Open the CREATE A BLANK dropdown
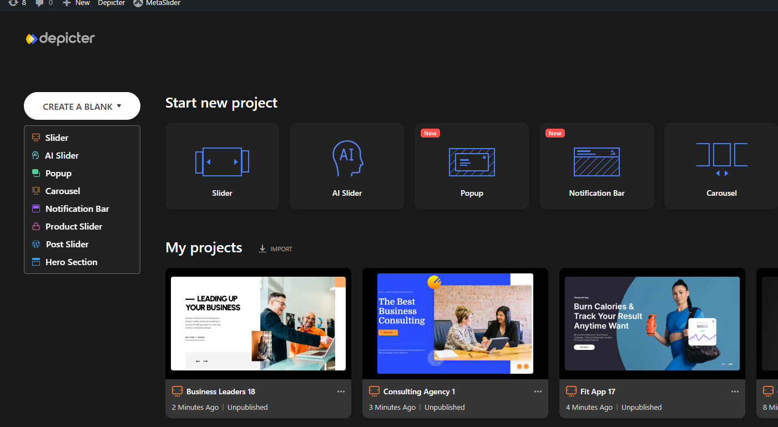Image resolution: width=778 pixels, height=427 pixels. (x=82, y=106)
